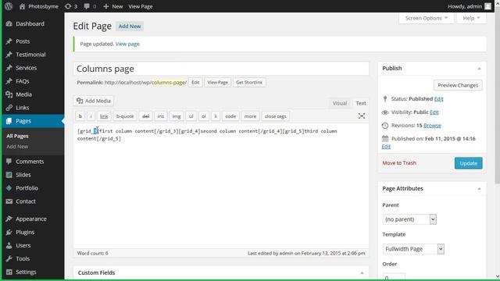Open the New content menu
500x281 pixels.
(112, 6)
